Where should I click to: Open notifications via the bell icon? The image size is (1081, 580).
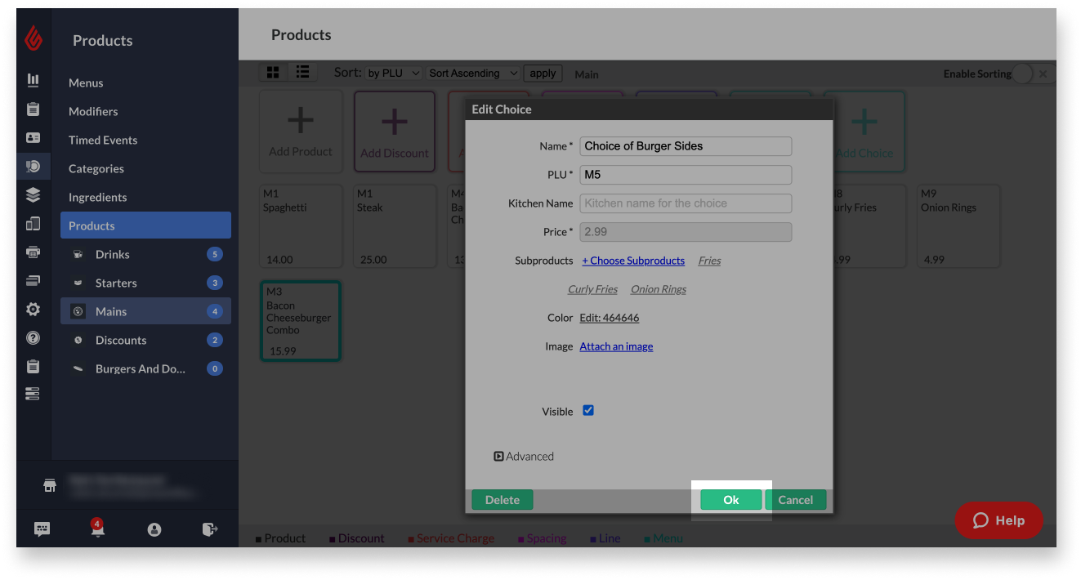coord(97,529)
